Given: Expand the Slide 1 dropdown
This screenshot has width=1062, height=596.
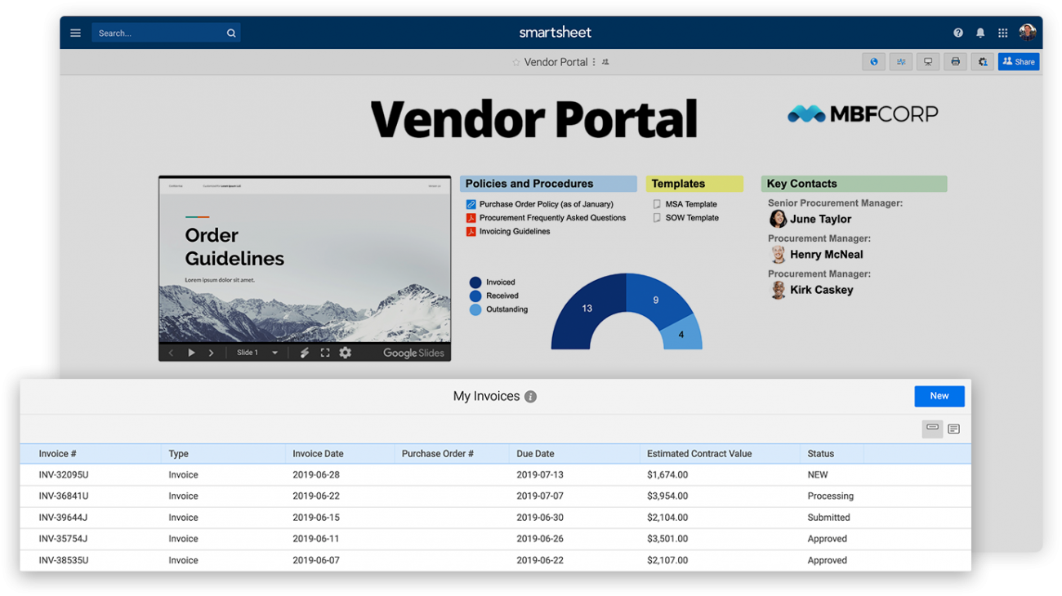Looking at the screenshot, I should pyautogui.click(x=274, y=353).
